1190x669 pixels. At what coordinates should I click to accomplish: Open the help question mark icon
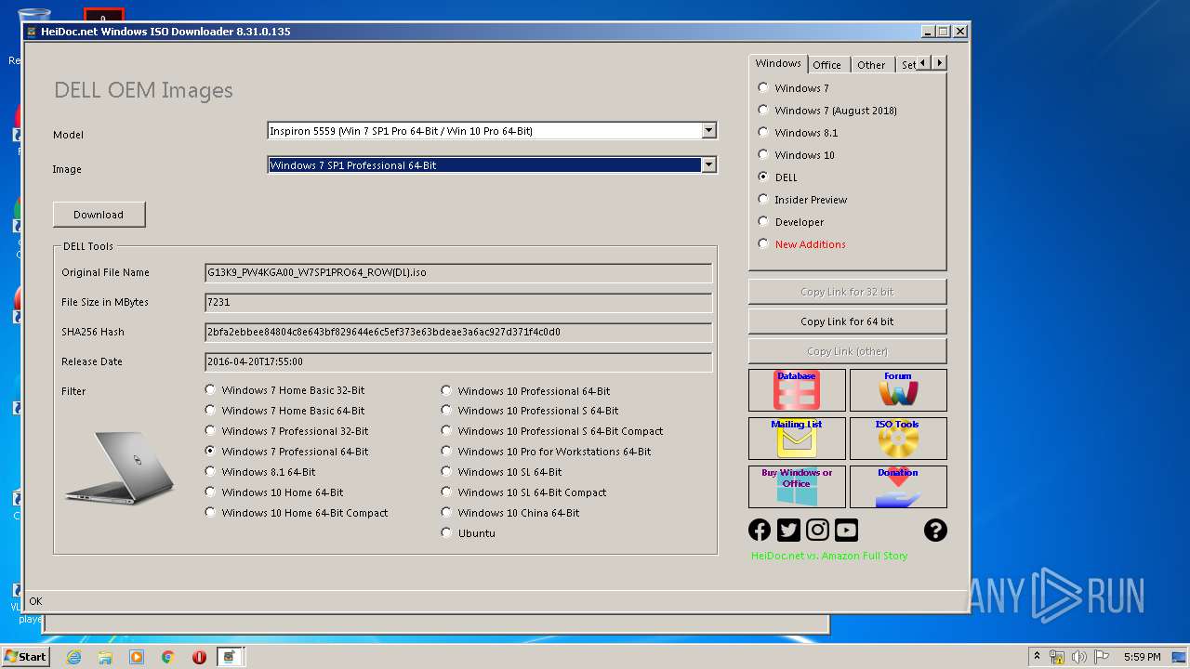935,530
